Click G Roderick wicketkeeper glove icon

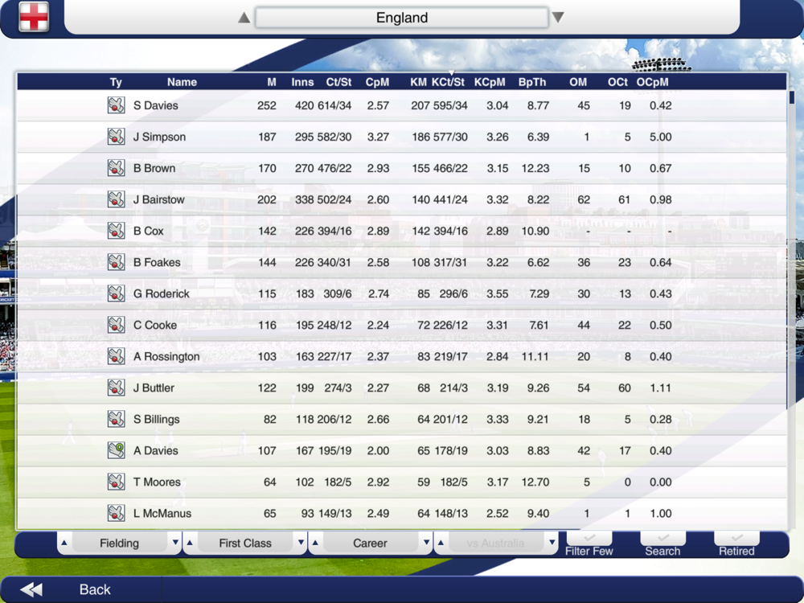[x=117, y=293]
